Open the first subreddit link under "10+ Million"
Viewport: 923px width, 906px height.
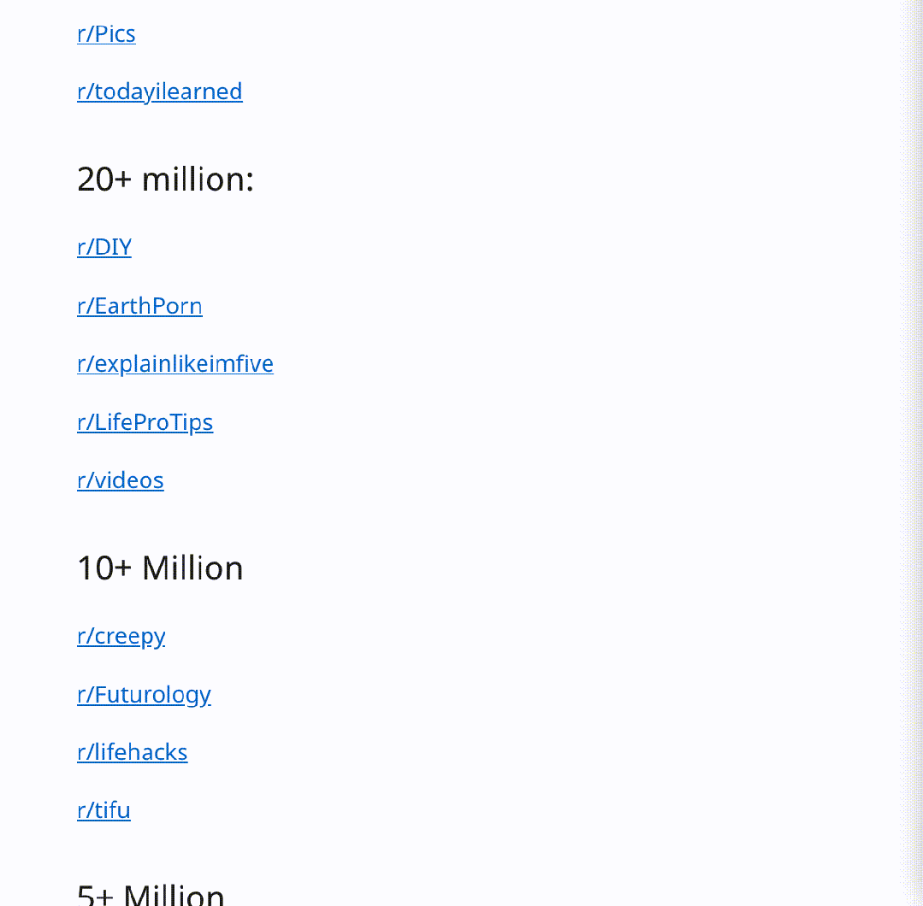click(x=121, y=637)
